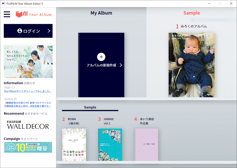
Task: Click the ログイン button
Action: [28, 31]
